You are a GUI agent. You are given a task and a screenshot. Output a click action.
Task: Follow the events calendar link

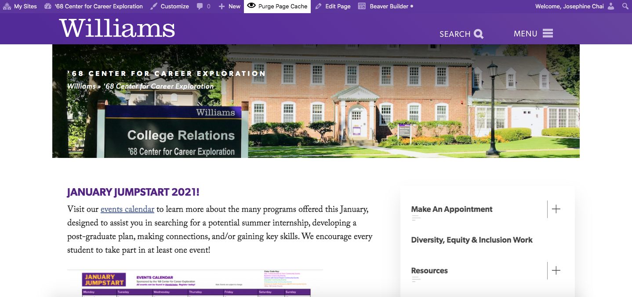(127, 209)
